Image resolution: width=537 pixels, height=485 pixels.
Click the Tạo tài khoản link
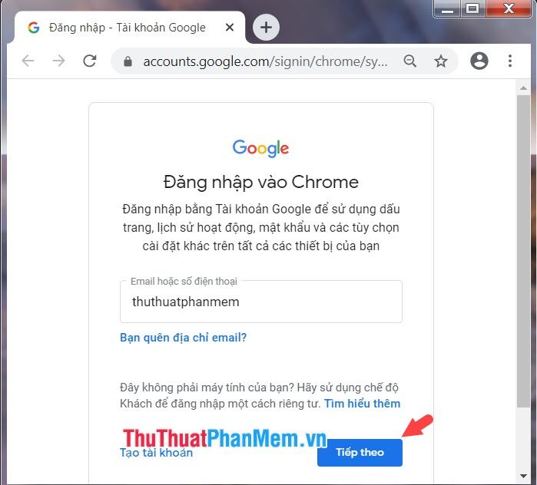pos(156,453)
